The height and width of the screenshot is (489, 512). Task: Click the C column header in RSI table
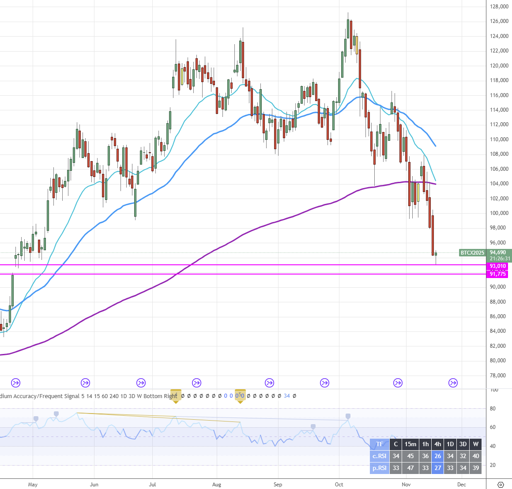tap(396, 444)
